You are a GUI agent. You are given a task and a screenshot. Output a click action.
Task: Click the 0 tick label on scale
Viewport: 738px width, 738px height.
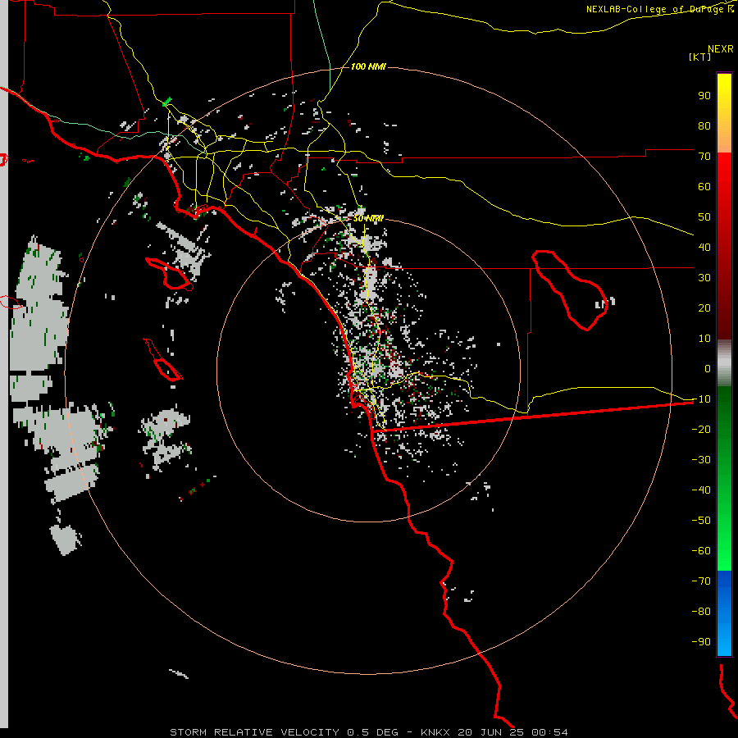point(708,368)
